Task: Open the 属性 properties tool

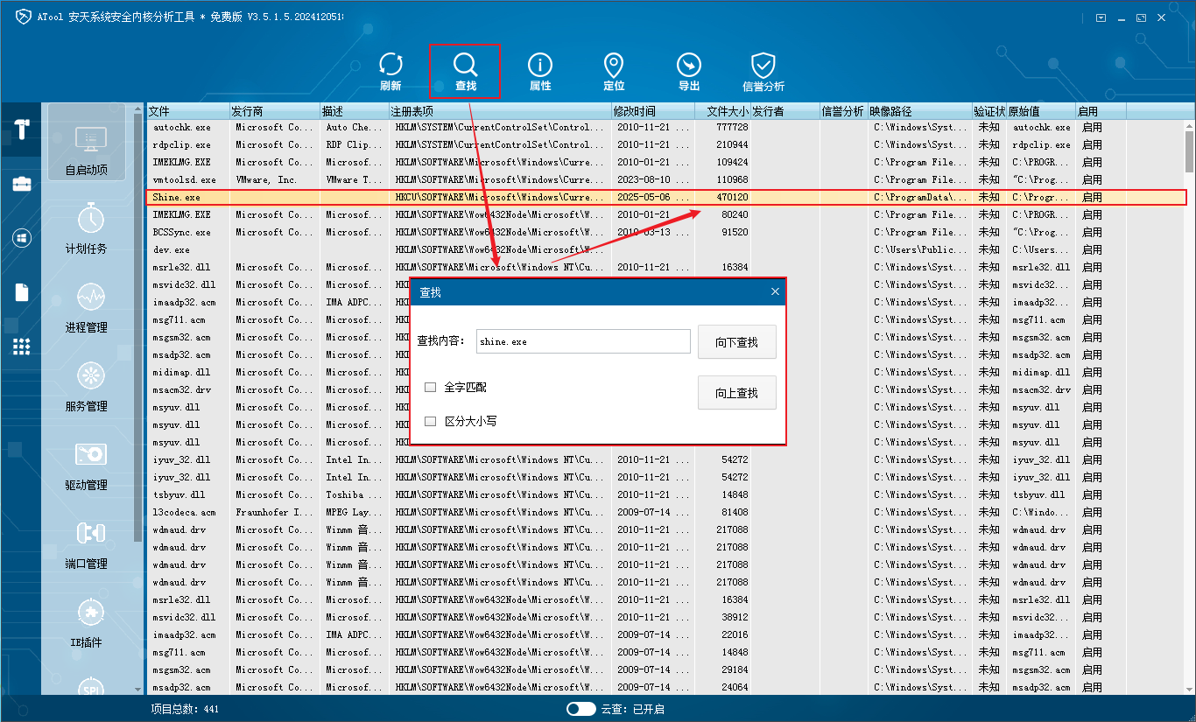Action: point(540,71)
